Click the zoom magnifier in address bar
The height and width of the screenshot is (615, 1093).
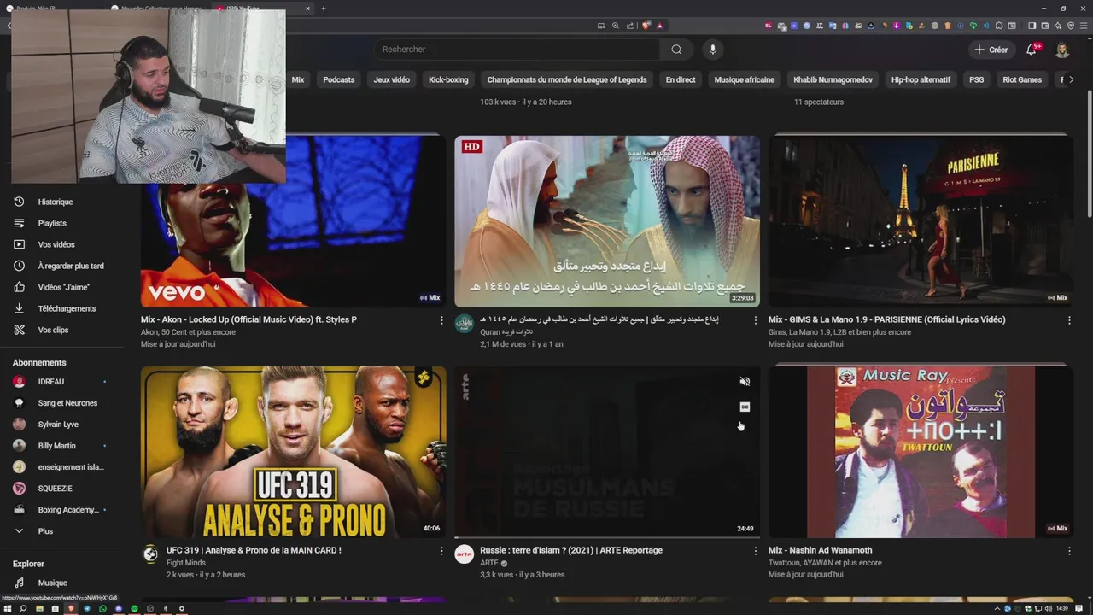616,26
